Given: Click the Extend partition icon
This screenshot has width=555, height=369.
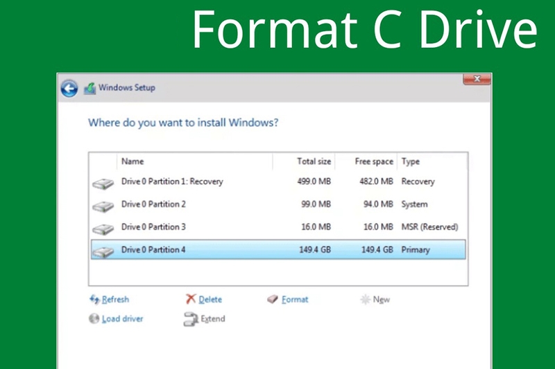Looking at the screenshot, I should coord(191,319).
